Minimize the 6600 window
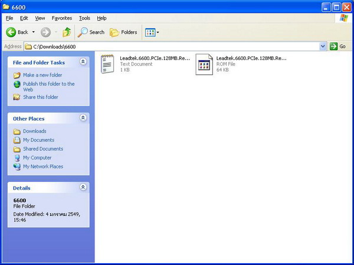 pos(326,8)
